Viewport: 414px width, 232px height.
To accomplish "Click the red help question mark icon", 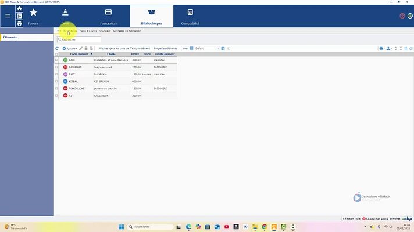I will [402, 16].
